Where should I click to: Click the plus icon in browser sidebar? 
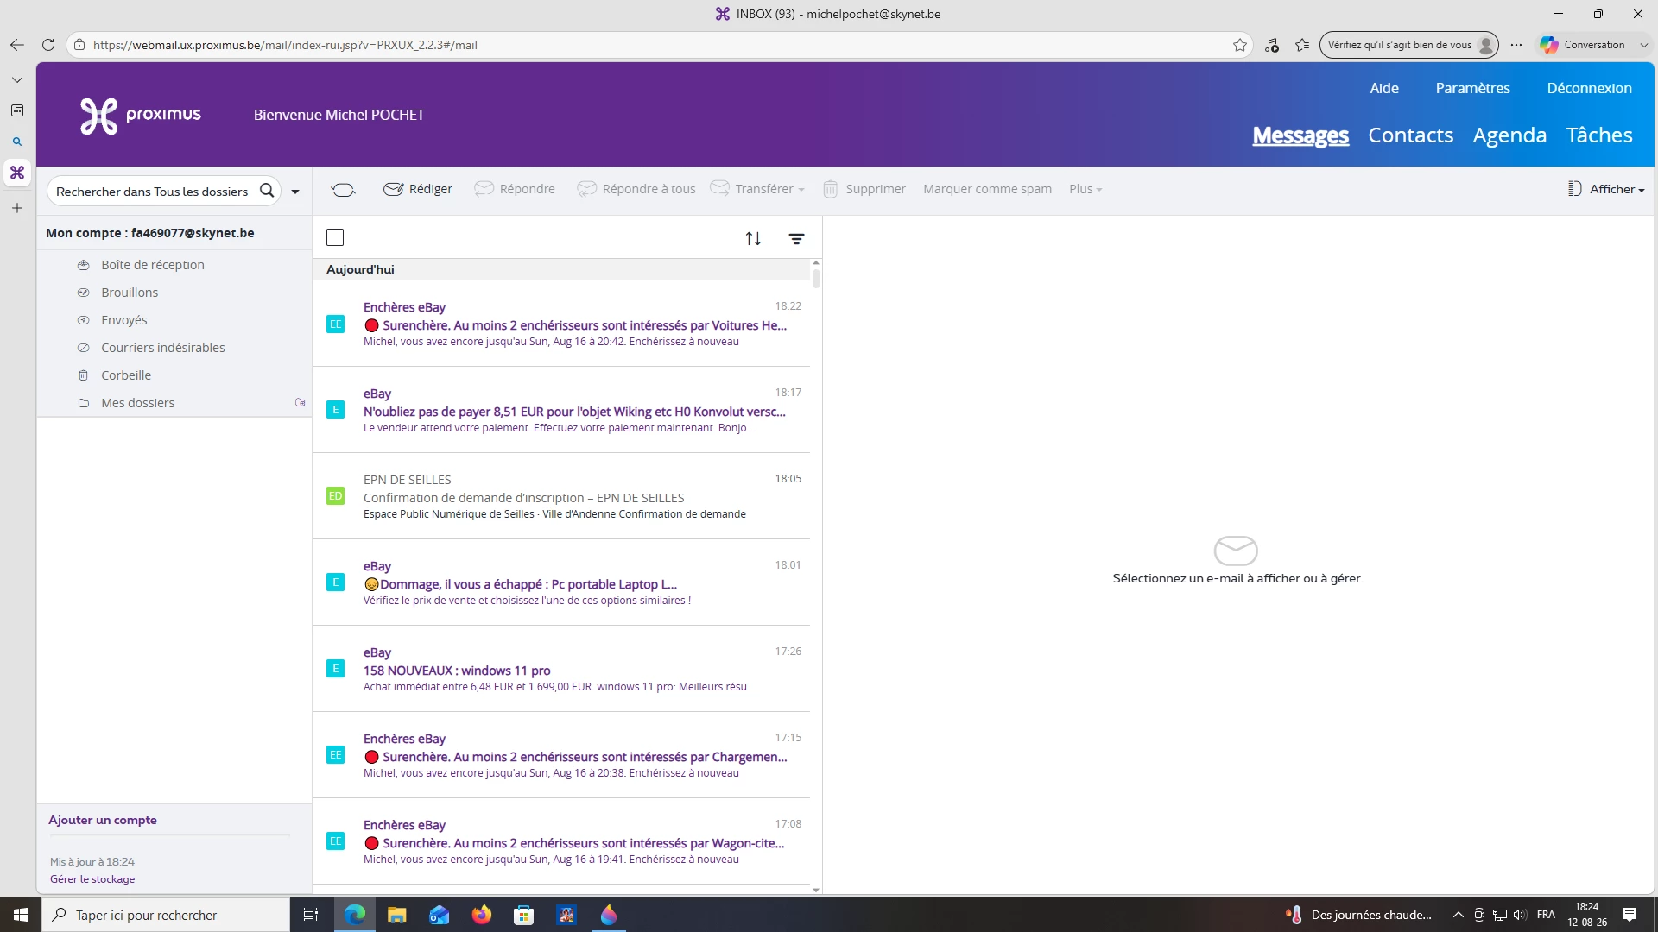click(x=17, y=208)
